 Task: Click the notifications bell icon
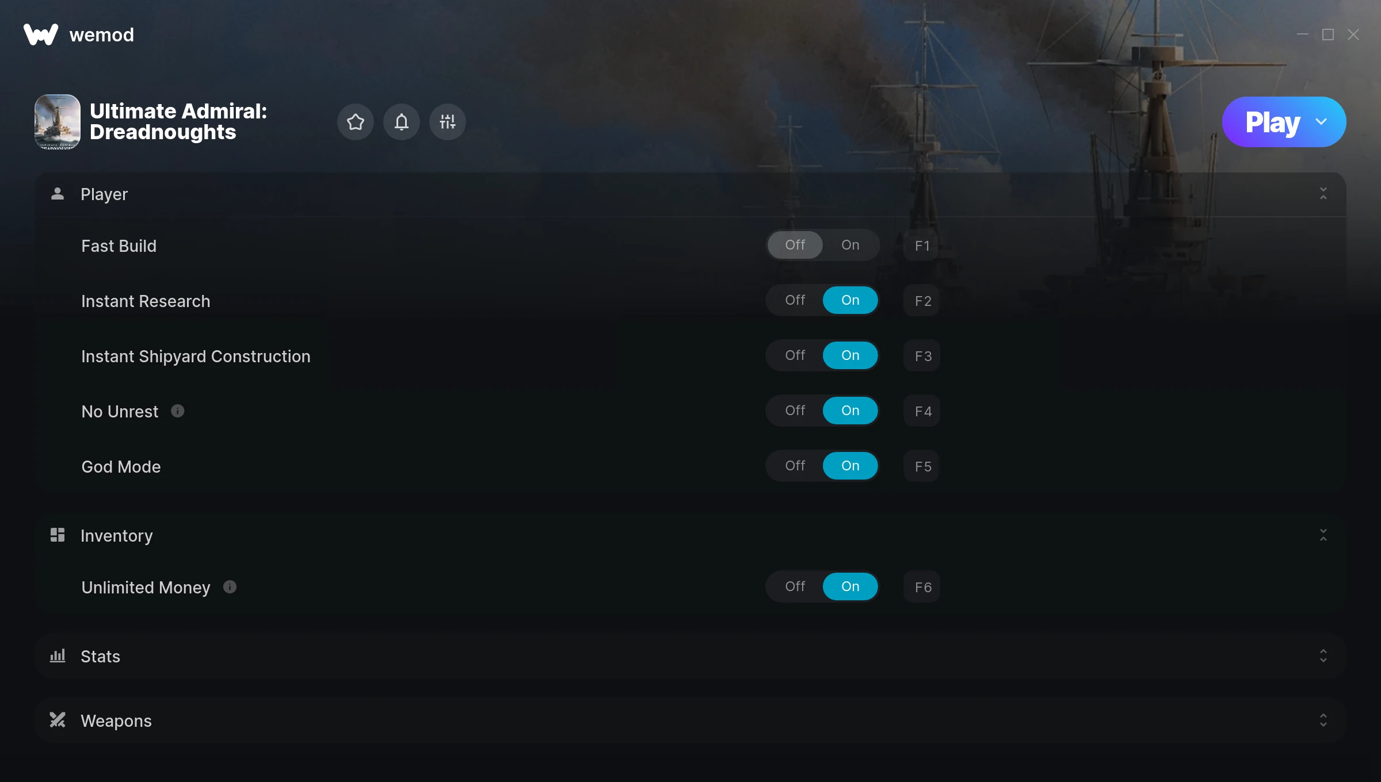pos(401,121)
